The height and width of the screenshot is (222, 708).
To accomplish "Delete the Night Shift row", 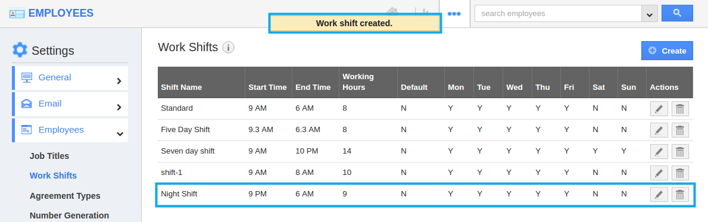I will pyautogui.click(x=680, y=195).
